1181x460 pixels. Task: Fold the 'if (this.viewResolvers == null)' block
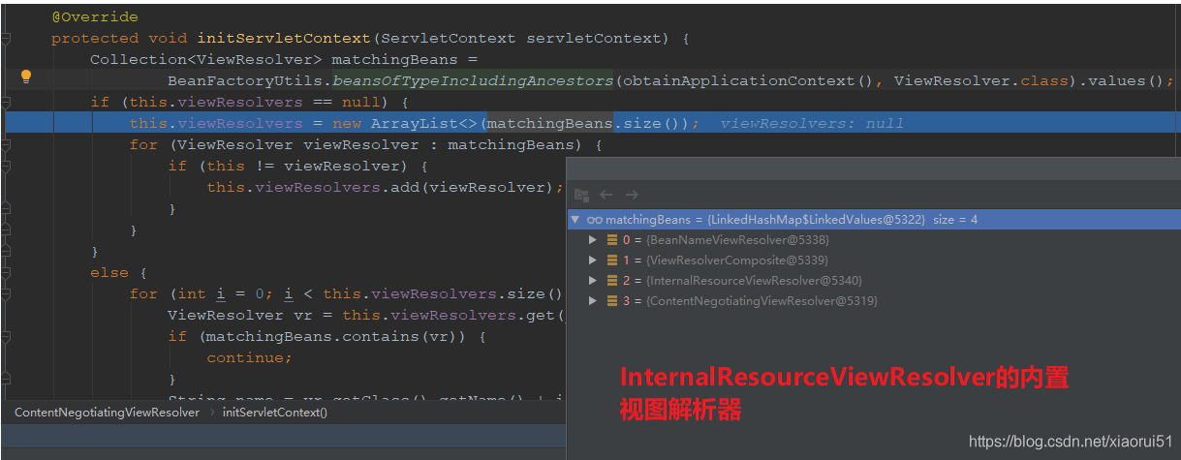point(6,103)
